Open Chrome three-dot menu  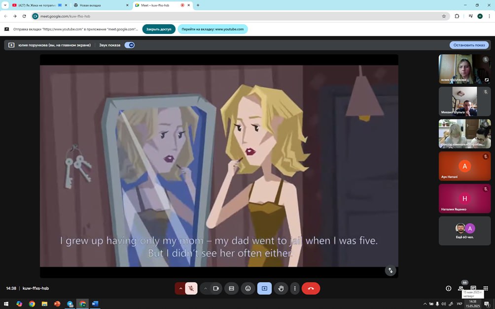click(489, 16)
